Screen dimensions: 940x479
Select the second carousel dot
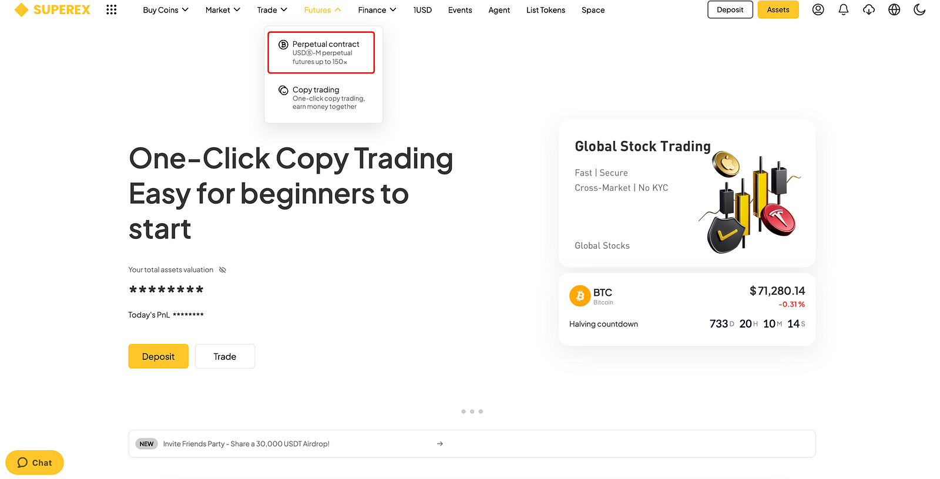click(472, 411)
